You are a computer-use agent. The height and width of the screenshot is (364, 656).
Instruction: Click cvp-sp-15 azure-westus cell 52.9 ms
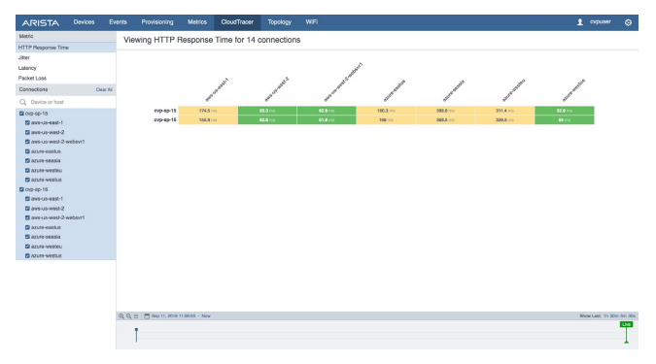[x=565, y=111]
